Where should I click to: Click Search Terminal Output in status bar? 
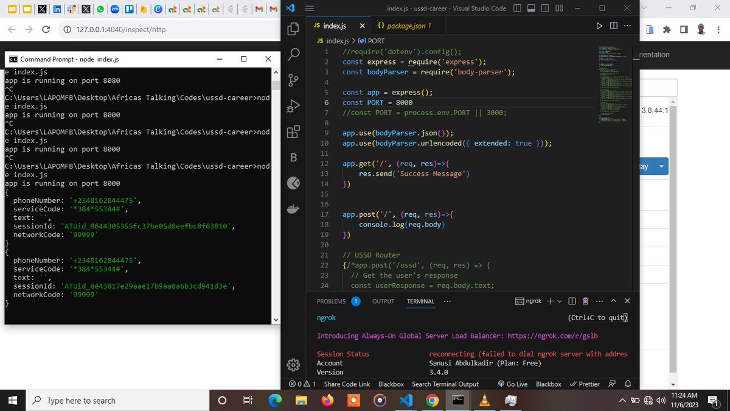pyautogui.click(x=445, y=384)
